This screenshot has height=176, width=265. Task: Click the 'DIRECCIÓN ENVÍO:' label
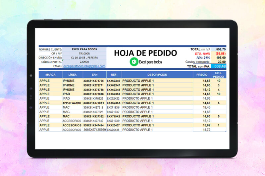pyautogui.click(x=50, y=57)
